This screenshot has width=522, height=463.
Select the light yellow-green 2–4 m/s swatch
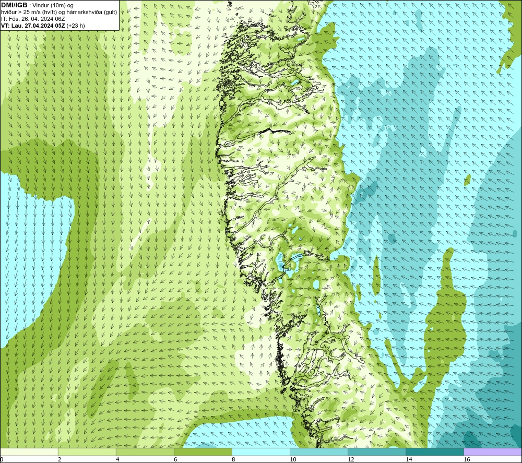click(x=87, y=452)
